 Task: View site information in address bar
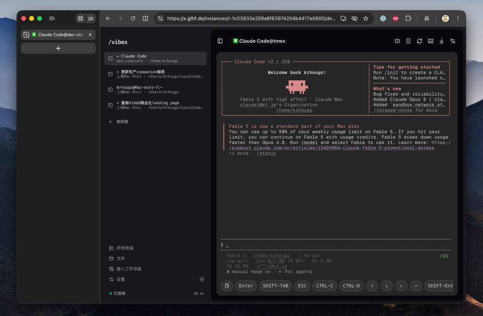(x=160, y=18)
